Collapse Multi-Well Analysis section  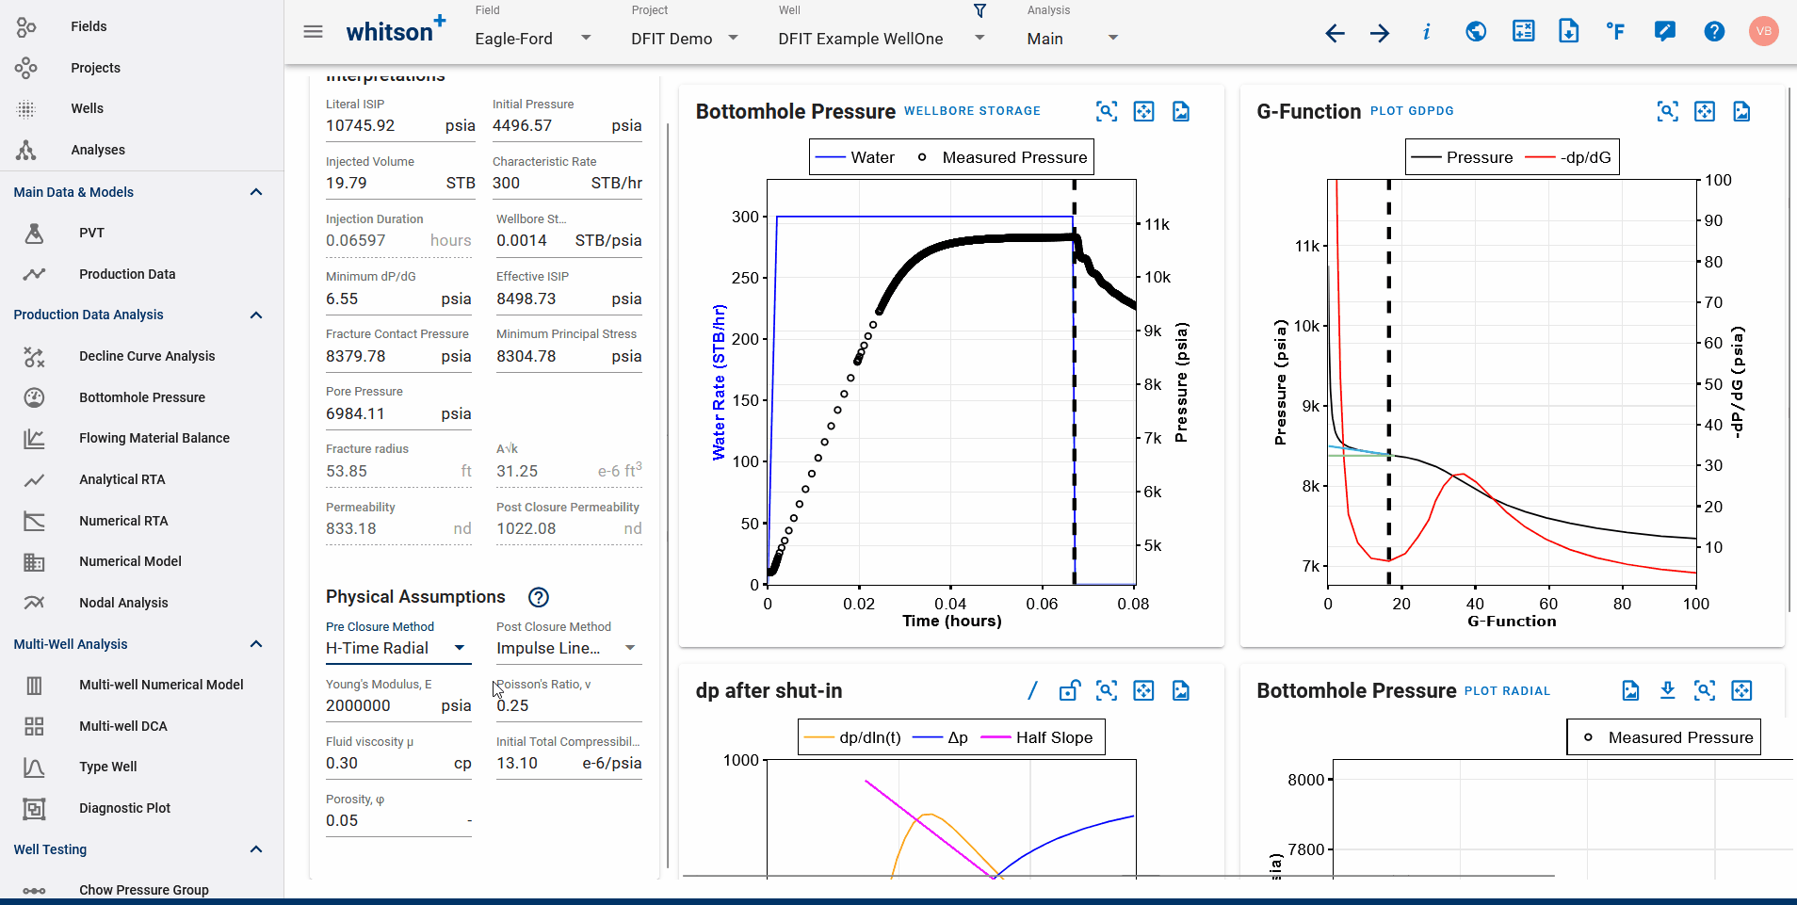click(x=255, y=644)
